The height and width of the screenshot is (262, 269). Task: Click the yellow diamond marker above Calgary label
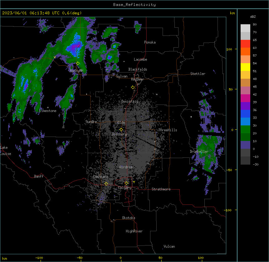click(126, 183)
